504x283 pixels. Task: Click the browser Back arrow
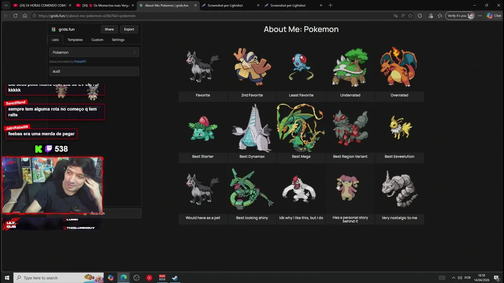coord(6,16)
